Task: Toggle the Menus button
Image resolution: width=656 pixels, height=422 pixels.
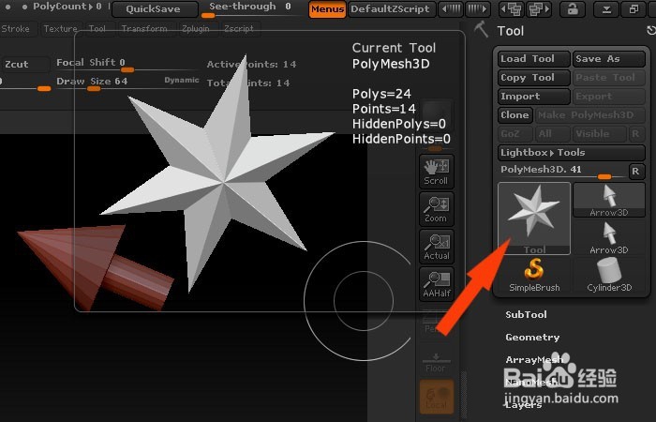Action: click(x=328, y=9)
